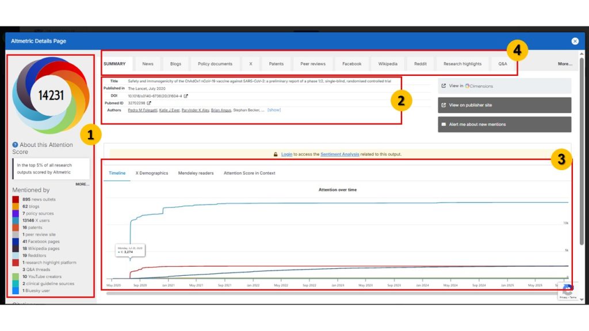Click the orange patents color swatch

16,228
